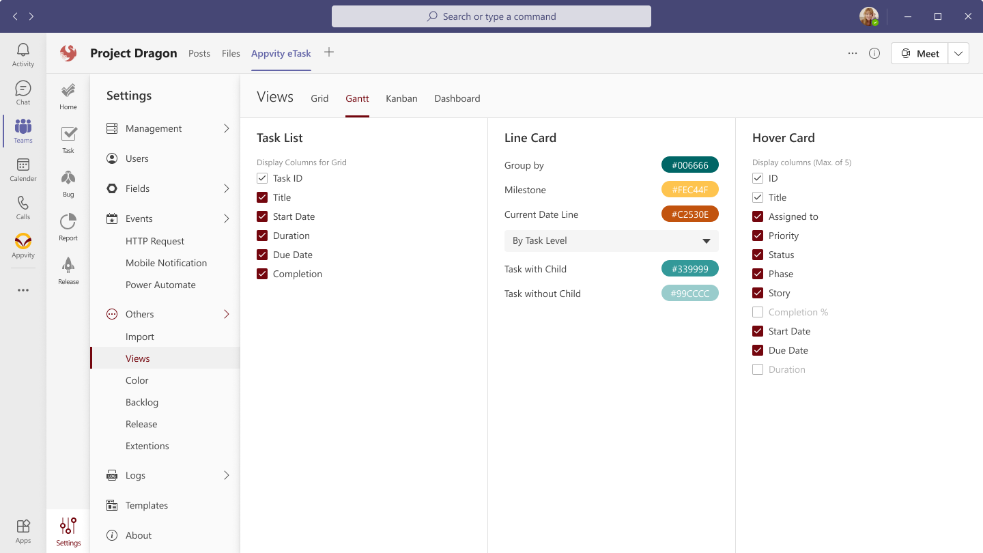Image resolution: width=983 pixels, height=553 pixels.
Task: Click the channel info icon
Action: point(874,53)
